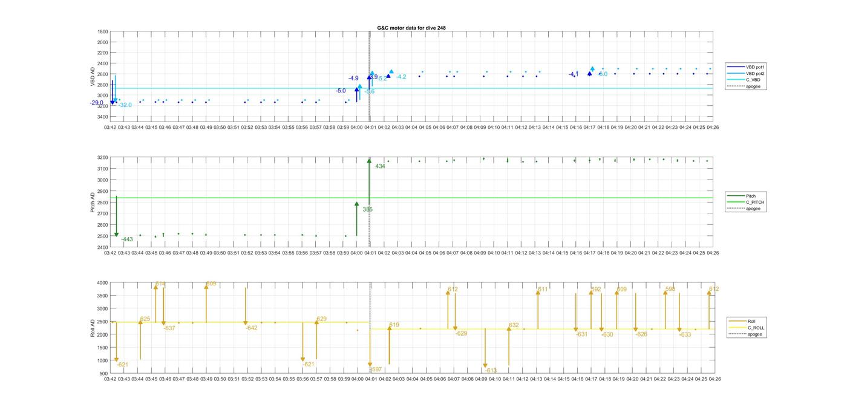This screenshot has width=847, height=419.
Task: Click the '629' roll data label
Action: (x=321, y=319)
